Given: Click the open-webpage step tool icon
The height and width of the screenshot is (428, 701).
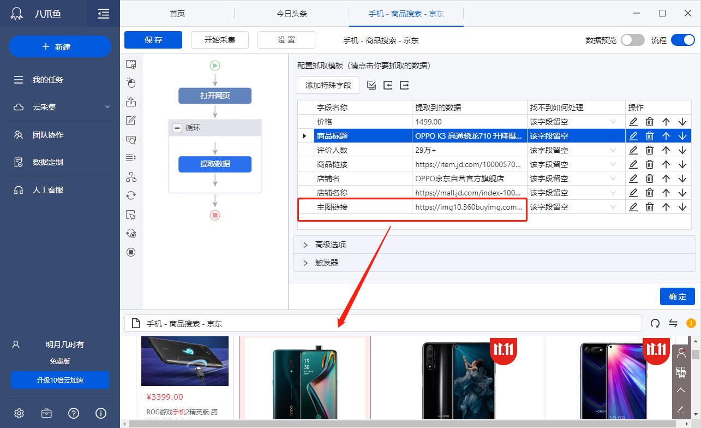Looking at the screenshot, I should click(x=131, y=64).
